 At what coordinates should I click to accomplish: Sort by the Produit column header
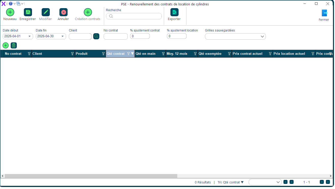click(x=82, y=54)
